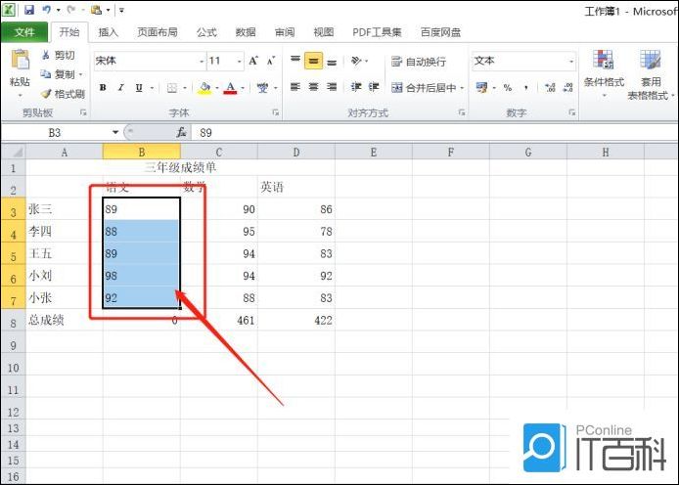Click the phonetic guide (文) icon
The image size is (679, 485).
pos(262,88)
